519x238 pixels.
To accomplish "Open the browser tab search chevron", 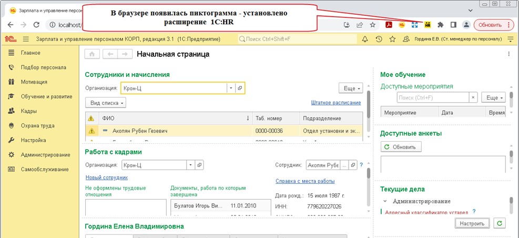I will [471, 11].
